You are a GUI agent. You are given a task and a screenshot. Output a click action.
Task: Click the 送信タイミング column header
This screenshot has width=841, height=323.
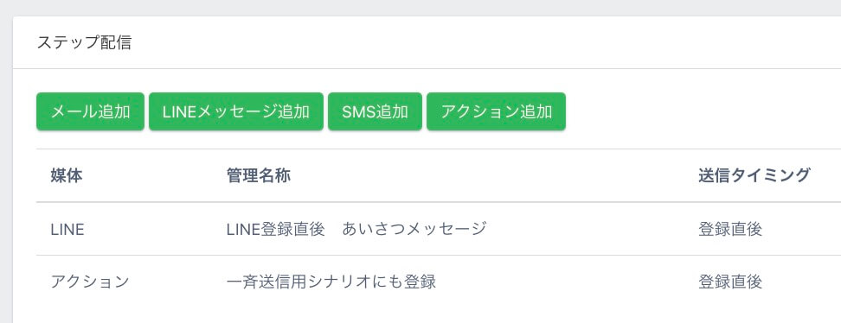754,175
